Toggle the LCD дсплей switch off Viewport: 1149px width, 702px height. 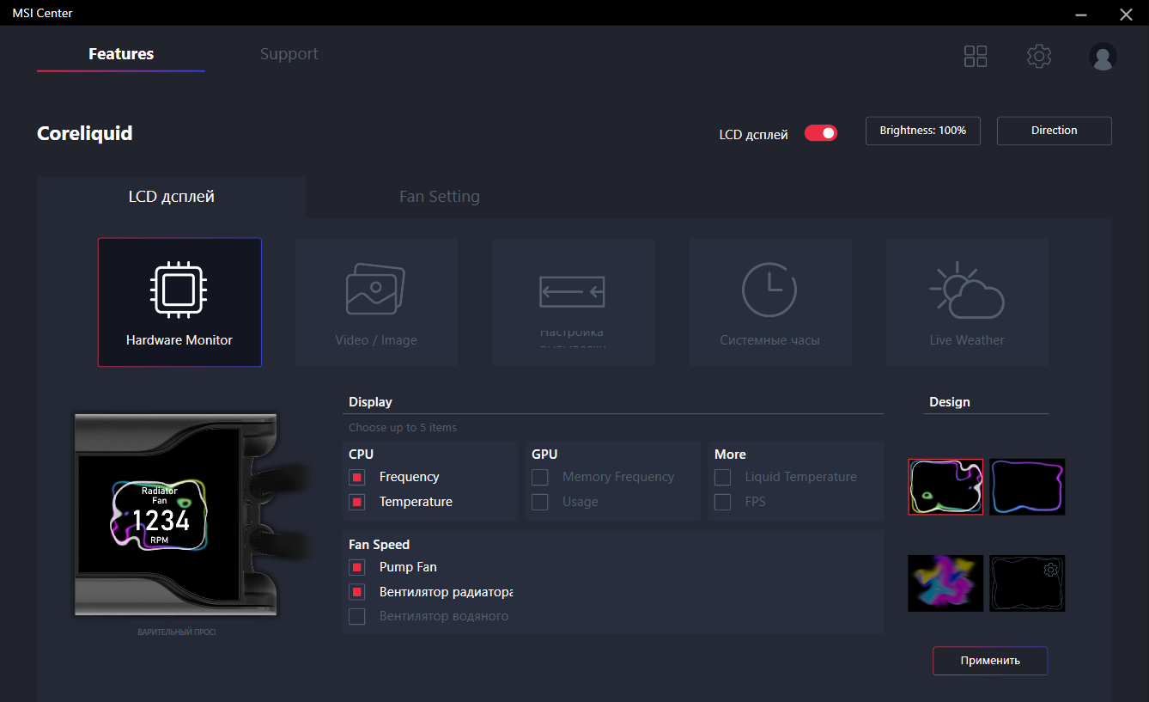pyautogui.click(x=820, y=133)
